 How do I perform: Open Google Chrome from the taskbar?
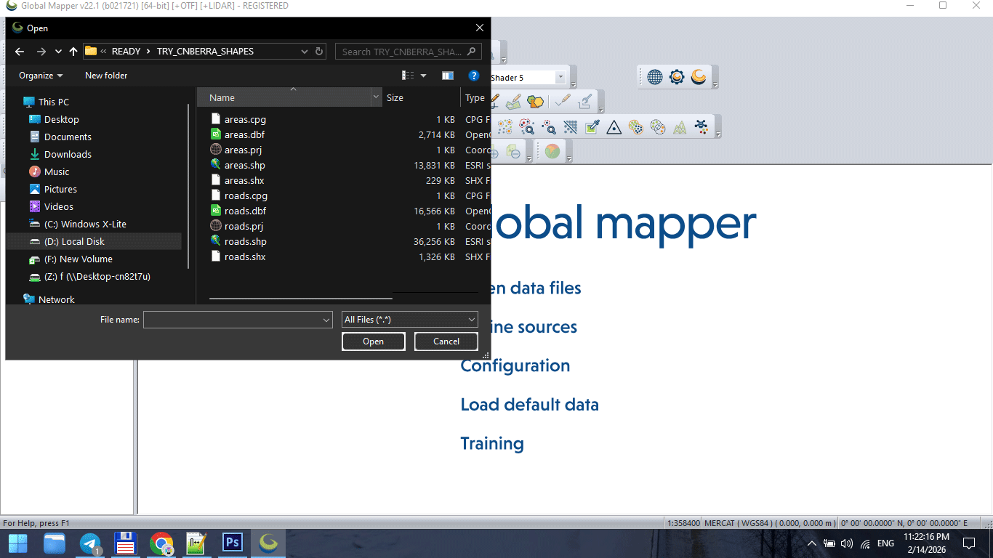click(161, 543)
